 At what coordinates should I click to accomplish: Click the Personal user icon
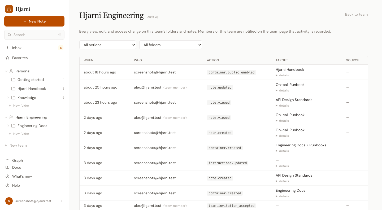(11, 71)
